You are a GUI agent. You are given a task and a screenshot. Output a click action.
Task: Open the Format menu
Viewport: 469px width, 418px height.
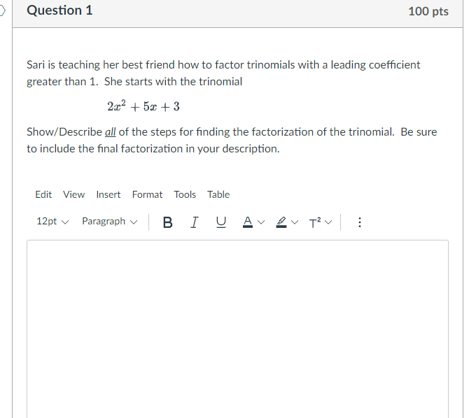point(147,194)
